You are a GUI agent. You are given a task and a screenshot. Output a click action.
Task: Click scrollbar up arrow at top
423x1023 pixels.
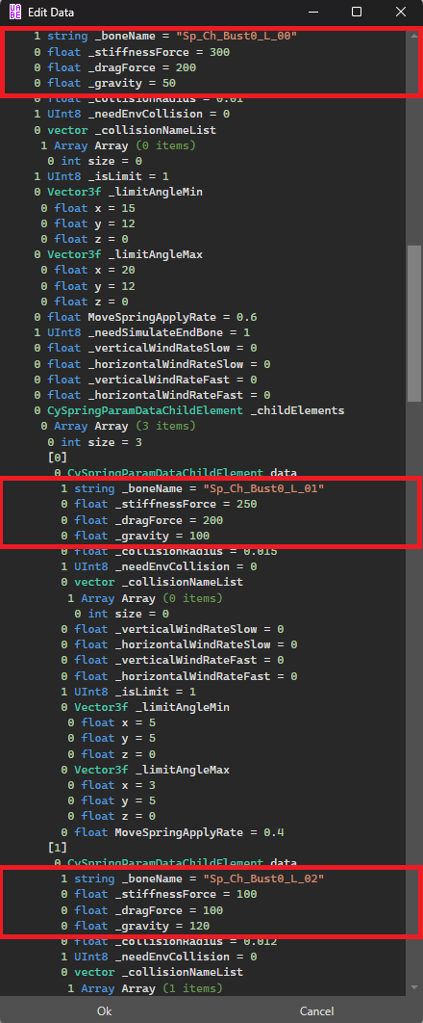tap(414, 36)
